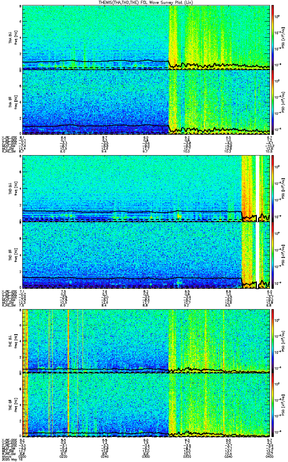Click the 'hhmm' time format label

(6, 457)
